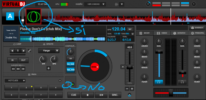
Task: Click the SANDBOX button
Action: (197, 28)
